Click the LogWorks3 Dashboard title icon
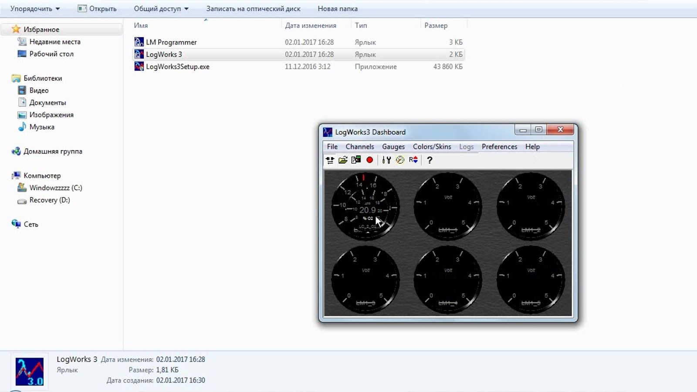 tap(328, 132)
